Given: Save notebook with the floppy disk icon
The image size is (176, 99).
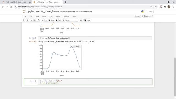Looking at the screenshot, I should (24, 20).
